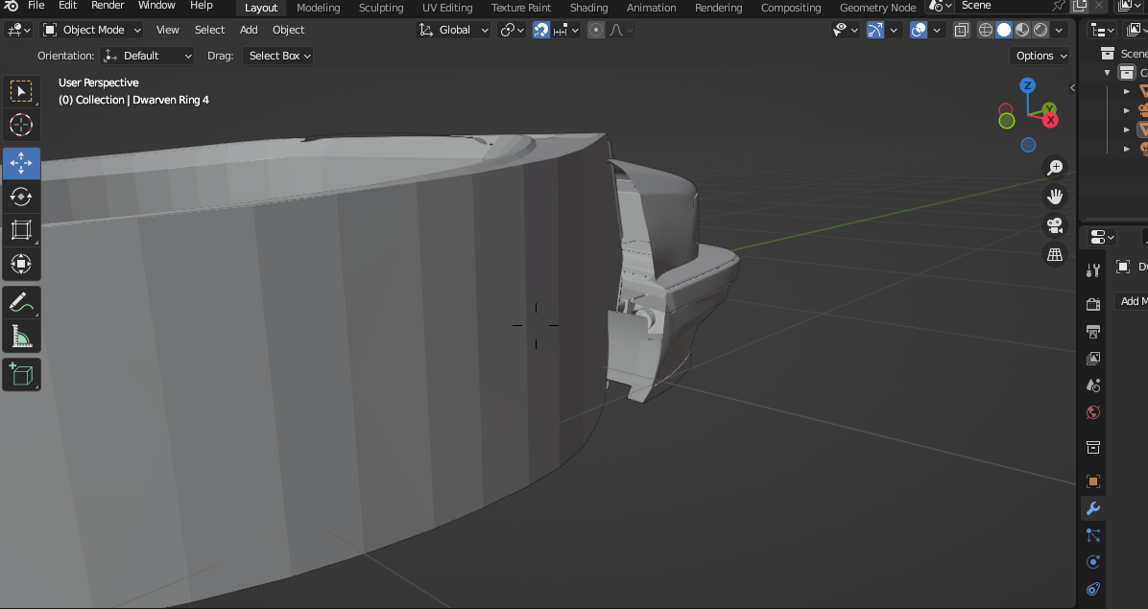Toggle X-Ray display mode

point(961,30)
